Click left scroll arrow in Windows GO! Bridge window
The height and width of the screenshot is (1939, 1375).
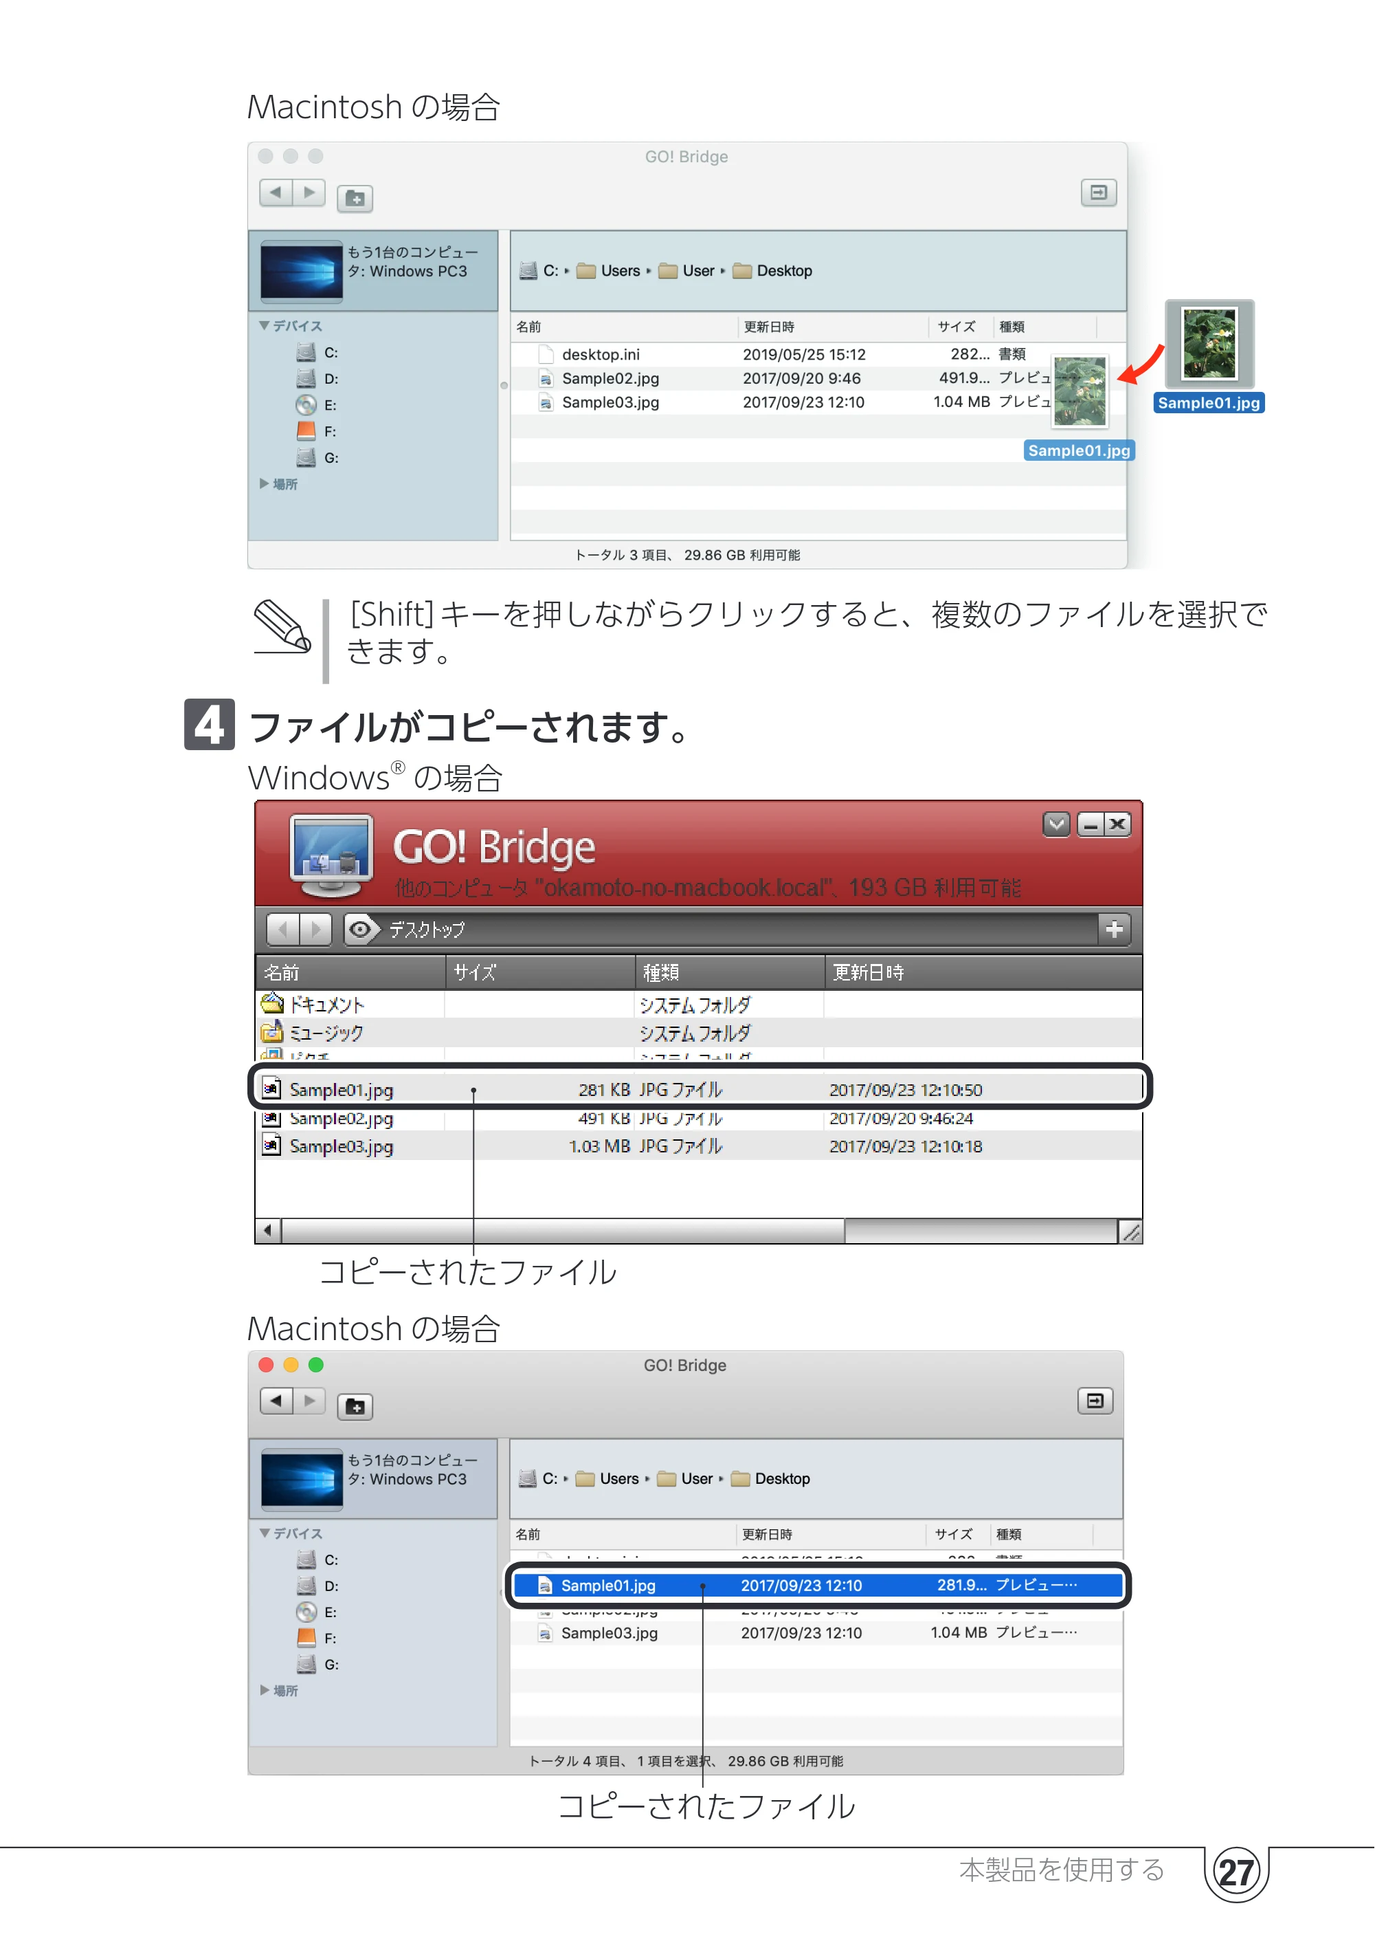tap(269, 1231)
